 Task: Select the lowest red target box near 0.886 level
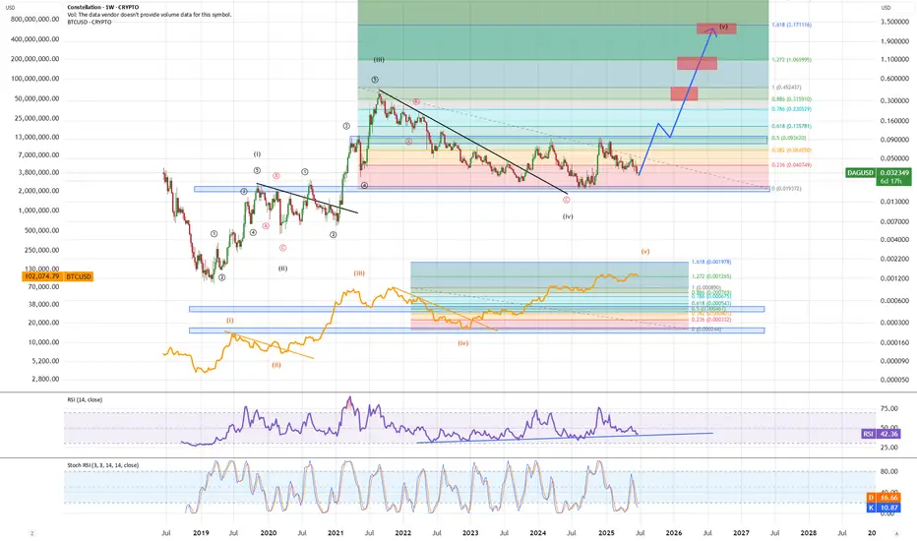click(684, 93)
